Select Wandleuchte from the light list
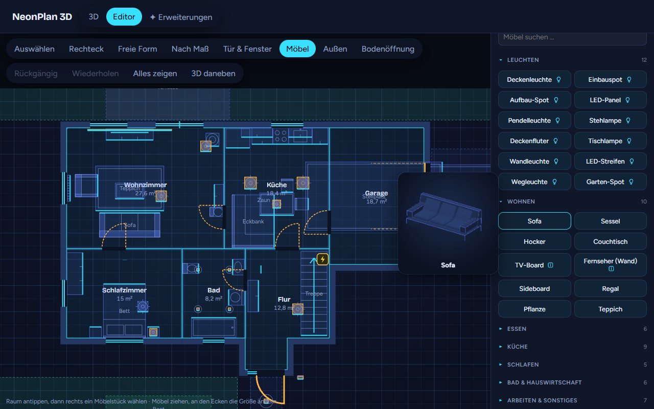Image resolution: width=654 pixels, height=409 pixels. point(534,162)
